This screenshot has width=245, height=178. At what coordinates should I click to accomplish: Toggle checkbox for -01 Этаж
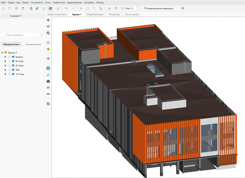tap(9, 74)
